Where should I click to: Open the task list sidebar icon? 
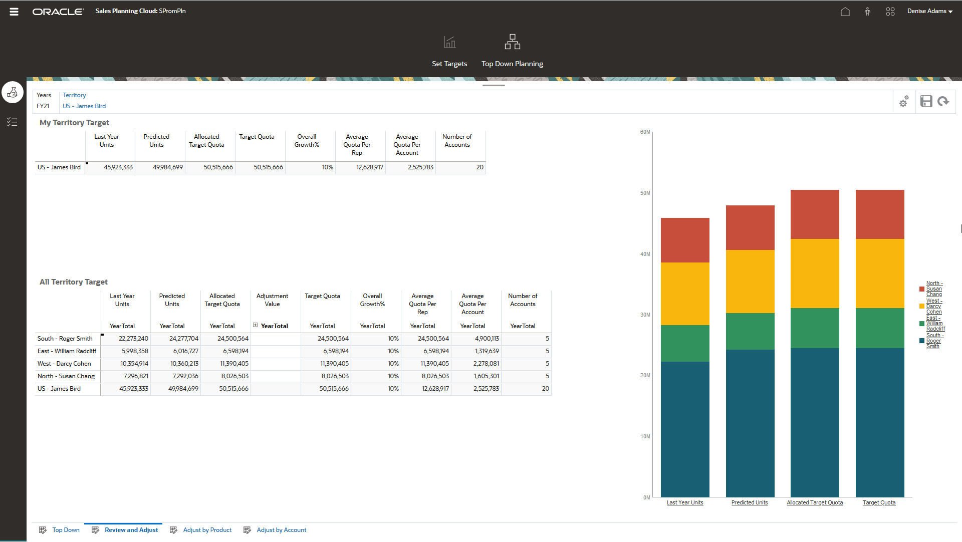pos(12,122)
